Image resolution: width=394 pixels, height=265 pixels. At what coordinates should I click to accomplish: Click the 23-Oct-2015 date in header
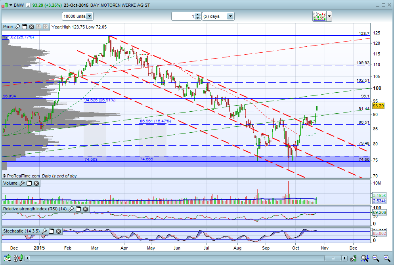(x=76, y=5)
